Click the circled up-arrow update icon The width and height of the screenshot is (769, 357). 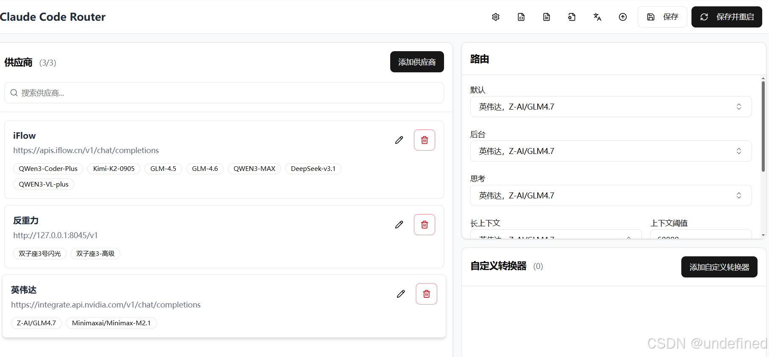coord(623,17)
